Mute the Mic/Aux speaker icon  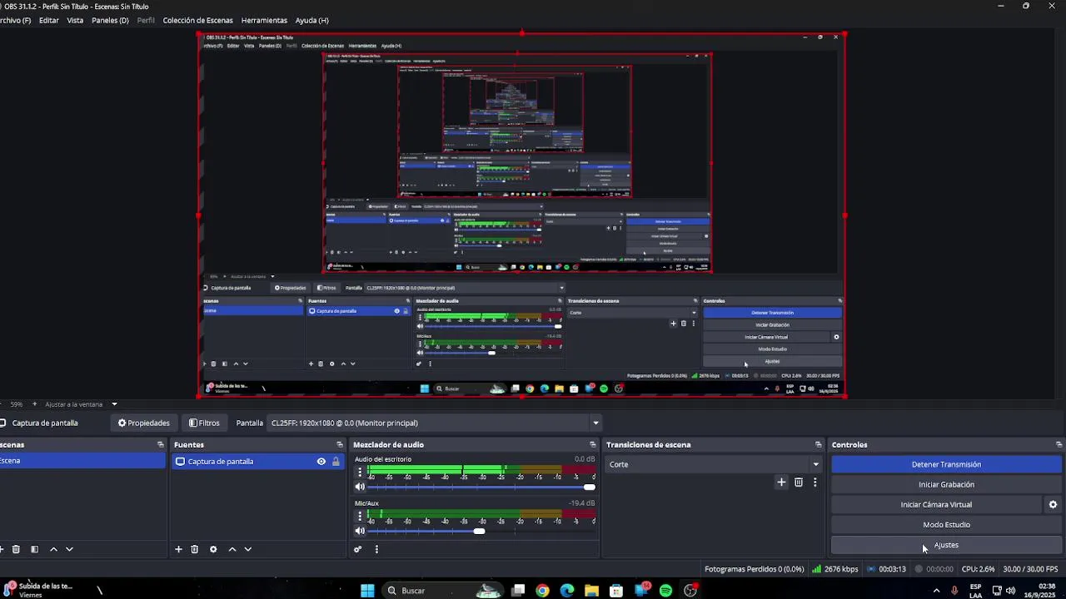coord(360,531)
